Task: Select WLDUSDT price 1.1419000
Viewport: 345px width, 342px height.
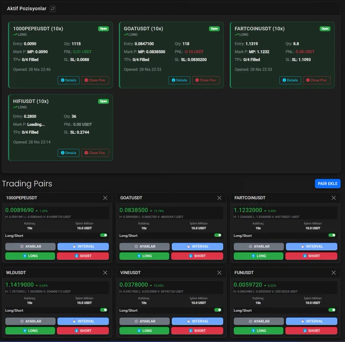Action: pos(19,285)
